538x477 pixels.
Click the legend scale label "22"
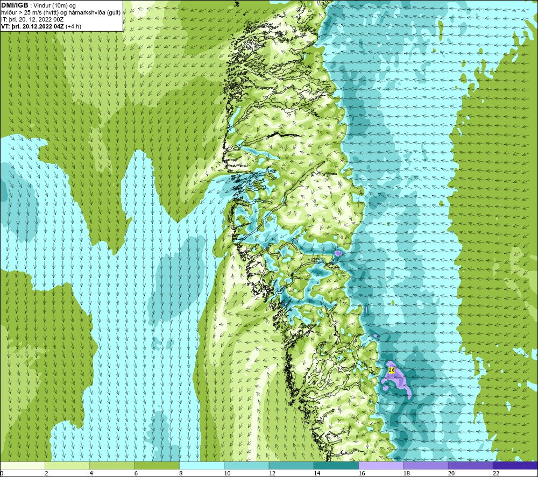pos(496,474)
